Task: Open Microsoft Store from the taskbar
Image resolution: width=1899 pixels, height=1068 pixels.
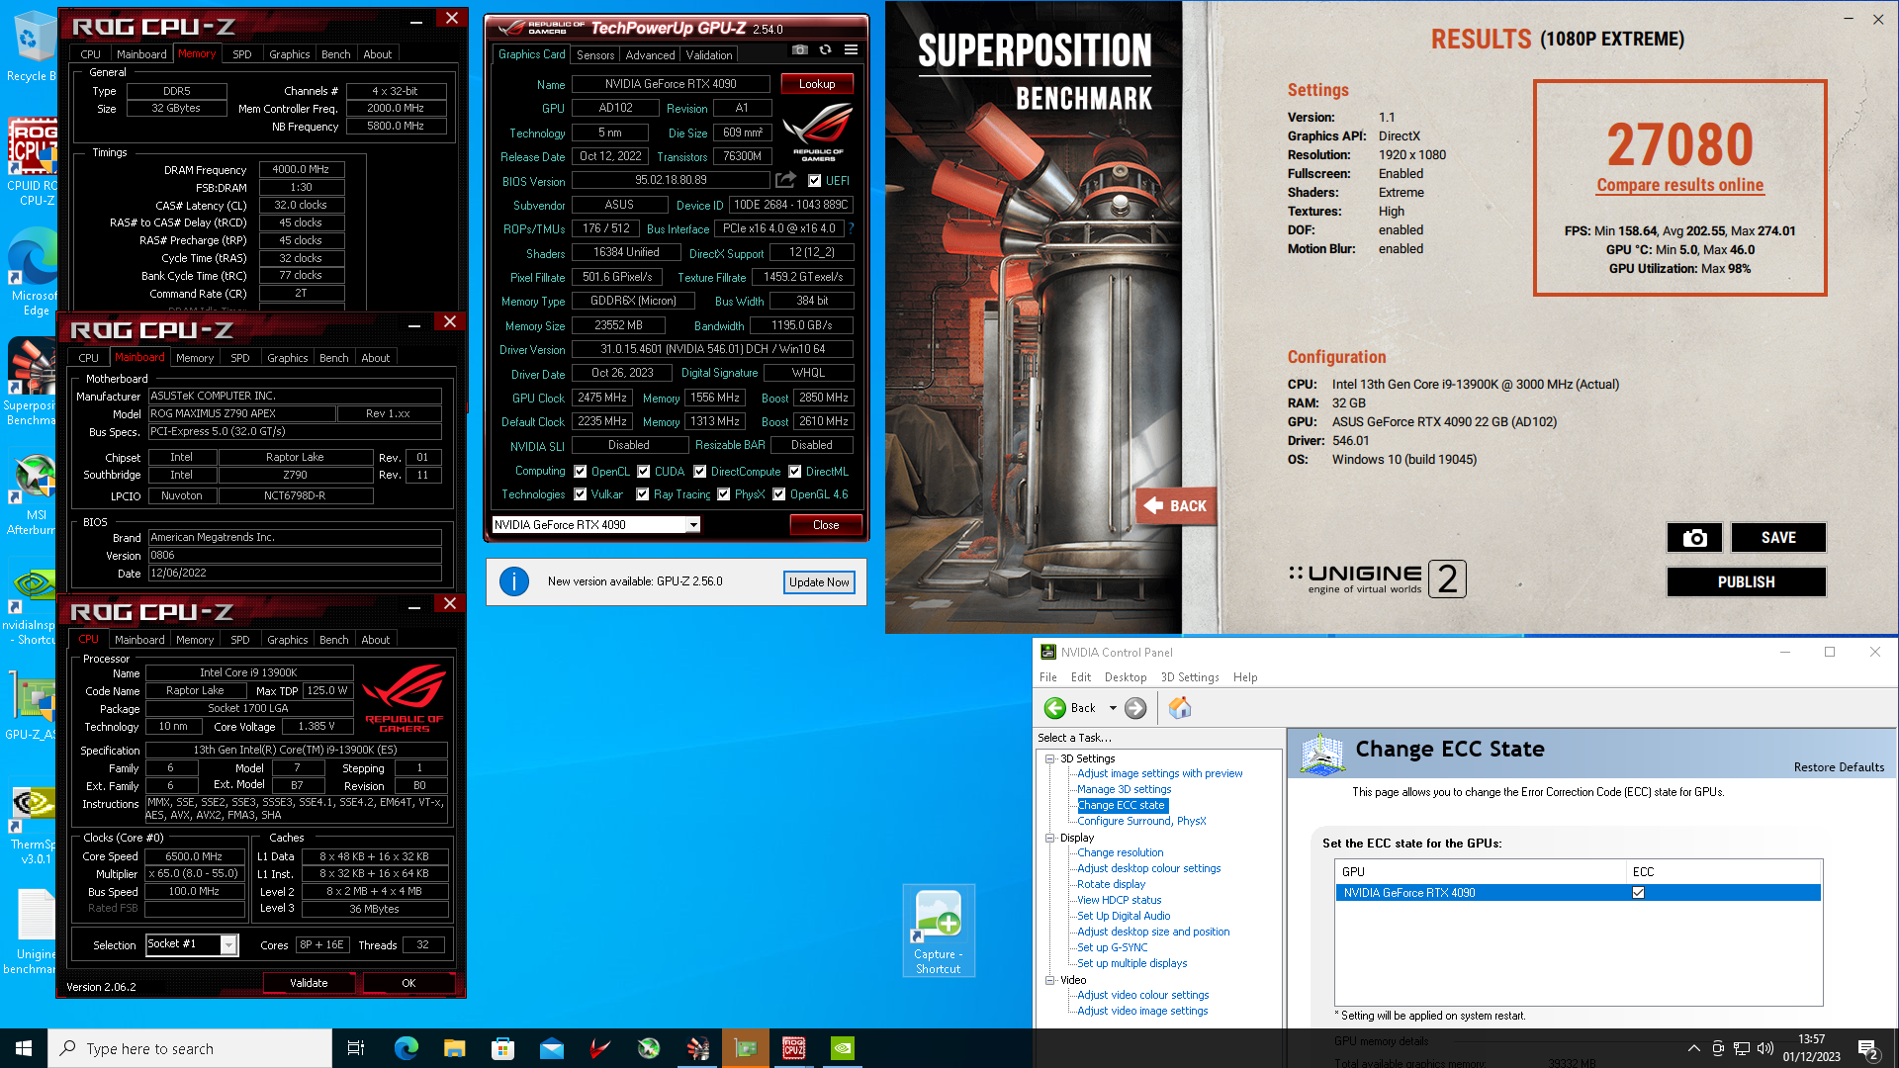Action: click(502, 1048)
